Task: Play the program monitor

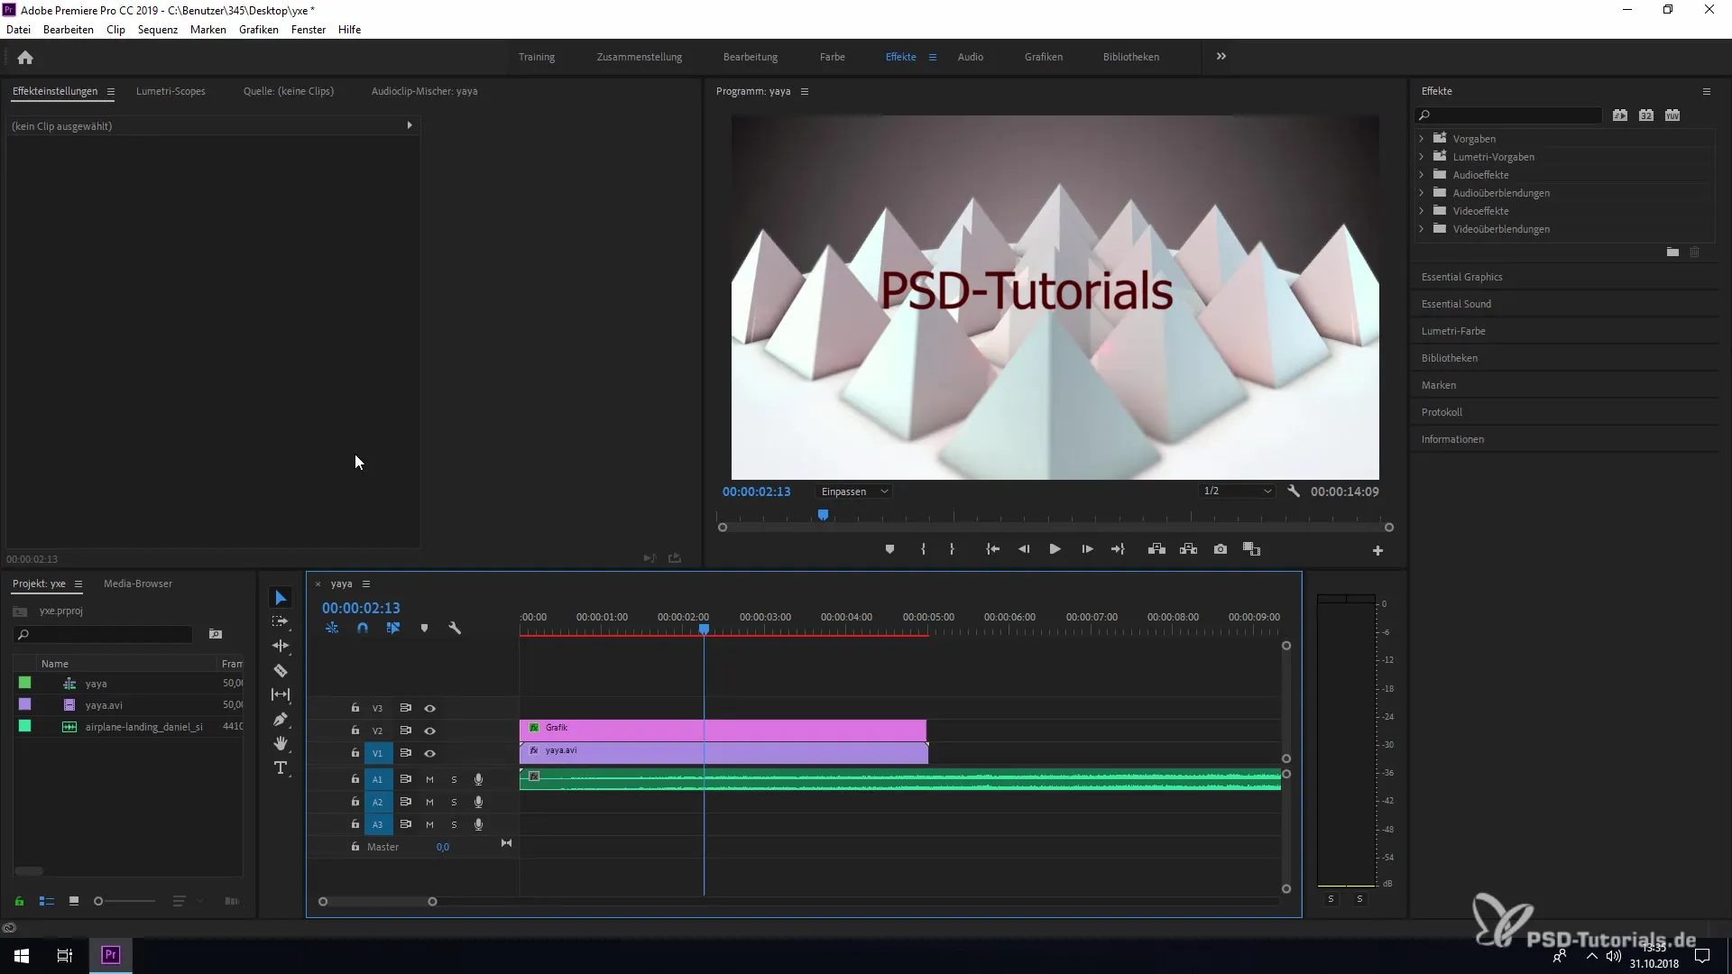Action: (x=1055, y=549)
